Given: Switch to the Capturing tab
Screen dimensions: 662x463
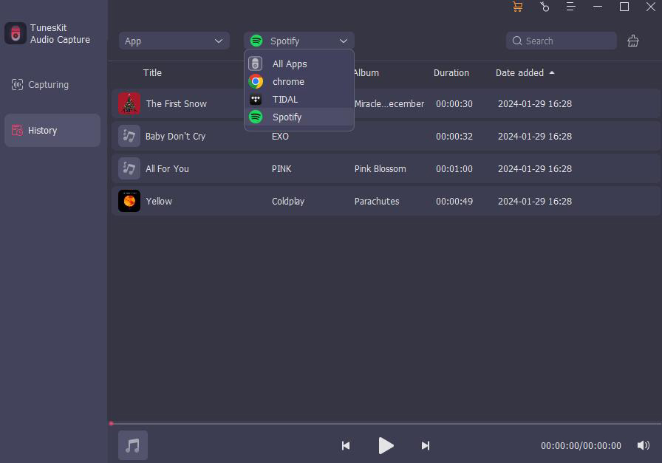Looking at the screenshot, I should click(52, 85).
